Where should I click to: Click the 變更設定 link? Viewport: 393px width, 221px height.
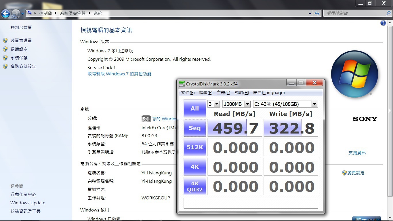click(x=356, y=173)
